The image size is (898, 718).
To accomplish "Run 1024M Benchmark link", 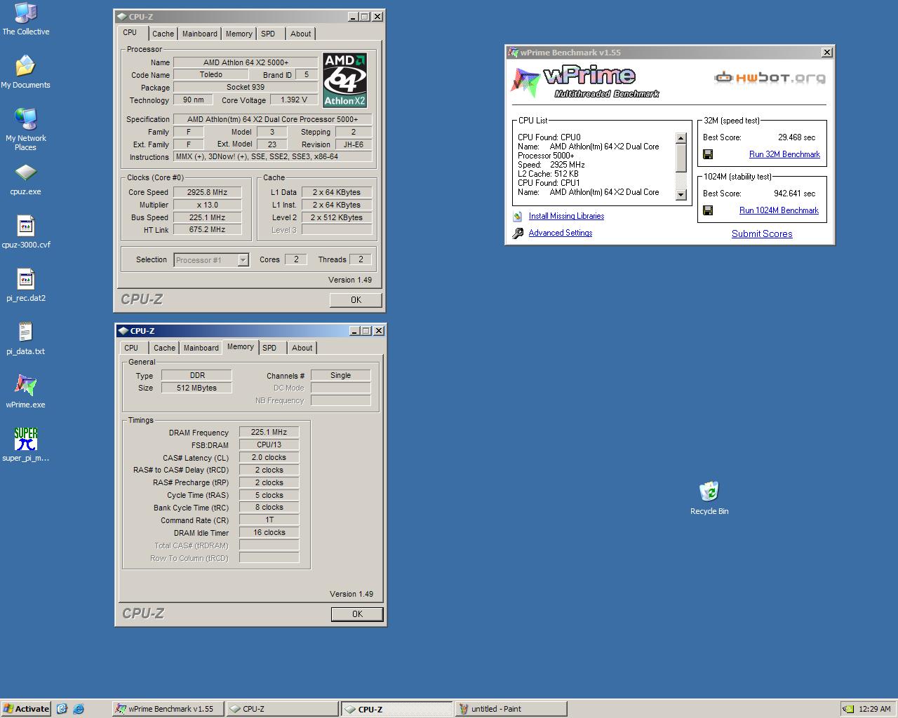I will 779,210.
